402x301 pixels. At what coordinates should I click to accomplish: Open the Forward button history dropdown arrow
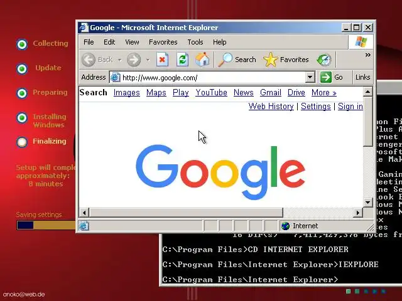click(x=148, y=60)
